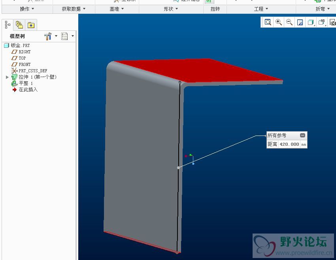The width and height of the screenshot is (336, 260).
Task: Switch to the folder browser tab
Action: tap(19, 25)
